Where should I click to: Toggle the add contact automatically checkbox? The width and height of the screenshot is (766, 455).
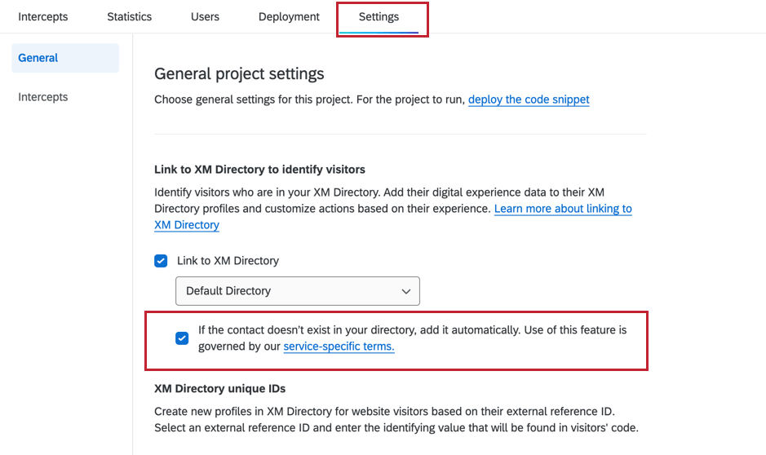[x=182, y=338]
